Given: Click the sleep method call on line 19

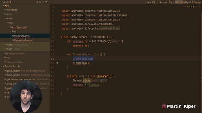Looking at the screenshot, I should [x=87, y=81].
